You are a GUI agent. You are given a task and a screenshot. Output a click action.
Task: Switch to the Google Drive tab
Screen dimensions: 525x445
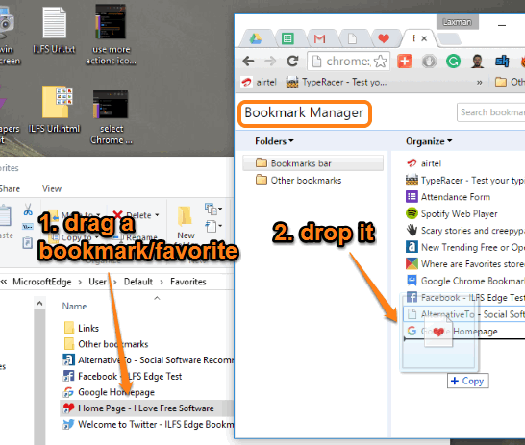point(256,38)
